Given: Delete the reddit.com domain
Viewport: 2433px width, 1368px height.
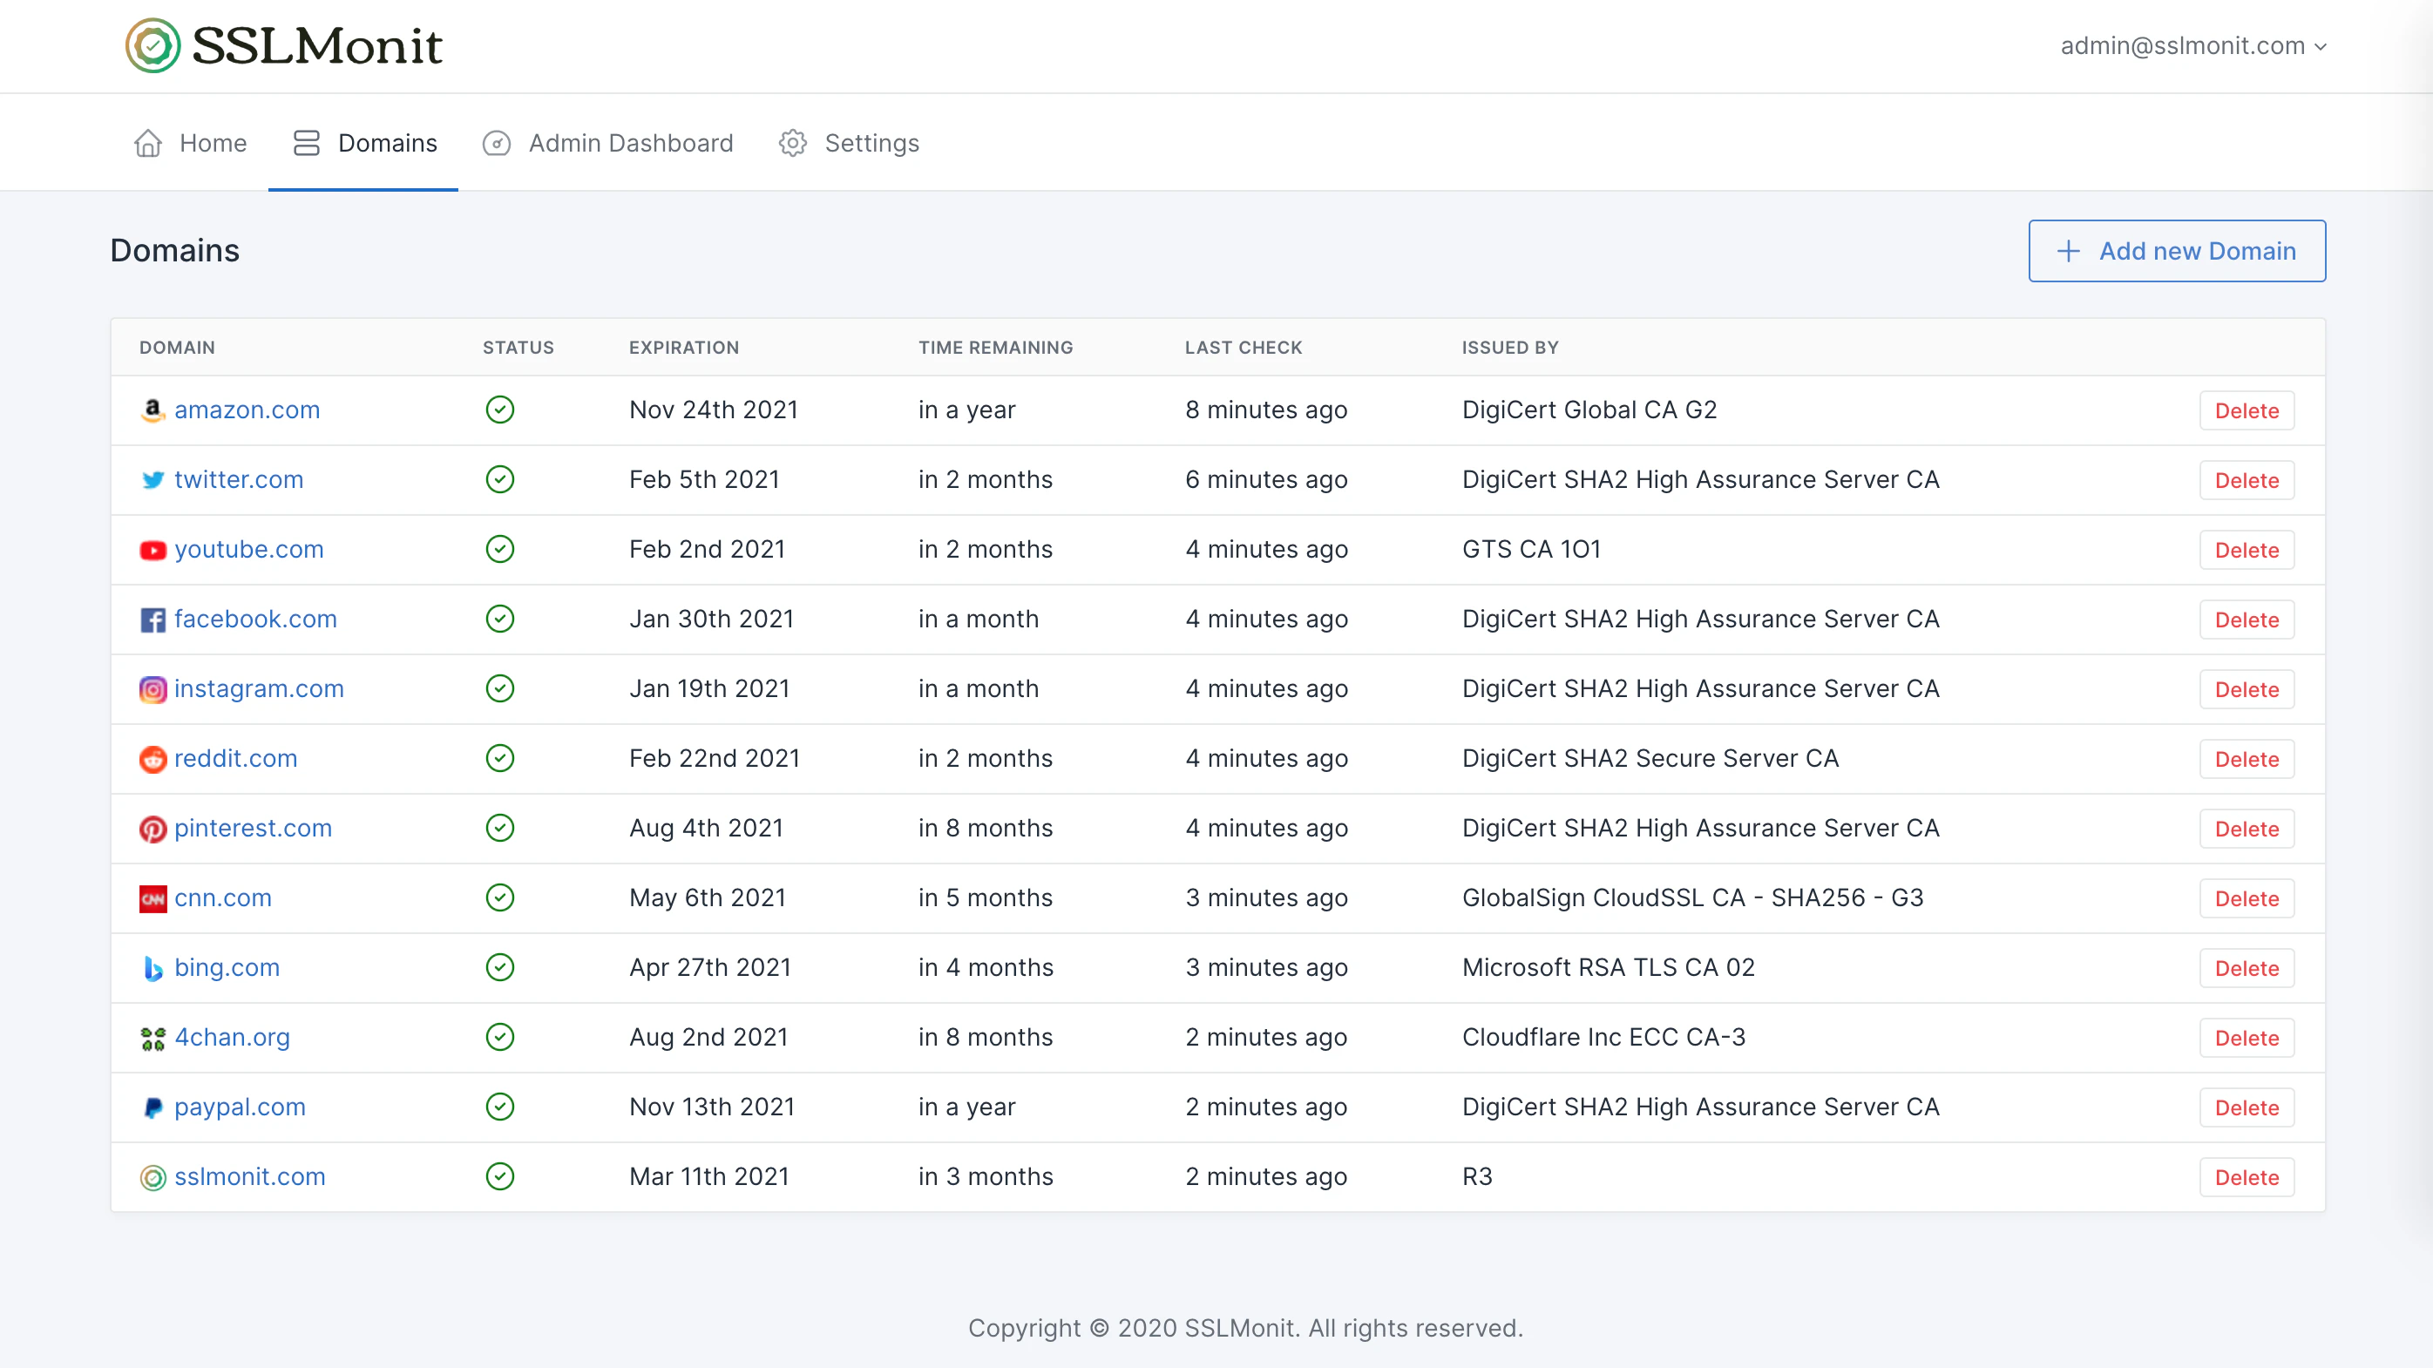Looking at the screenshot, I should 2246,759.
